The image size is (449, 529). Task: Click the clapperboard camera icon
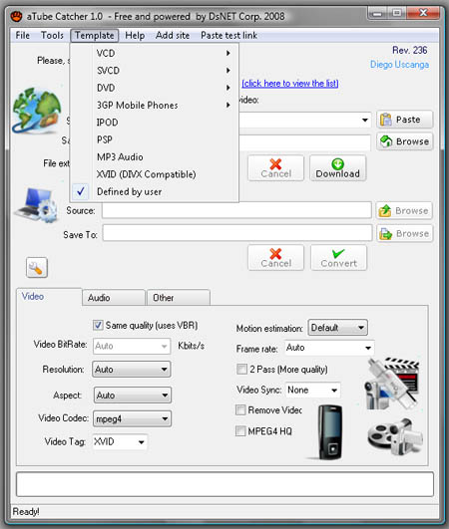(x=391, y=384)
